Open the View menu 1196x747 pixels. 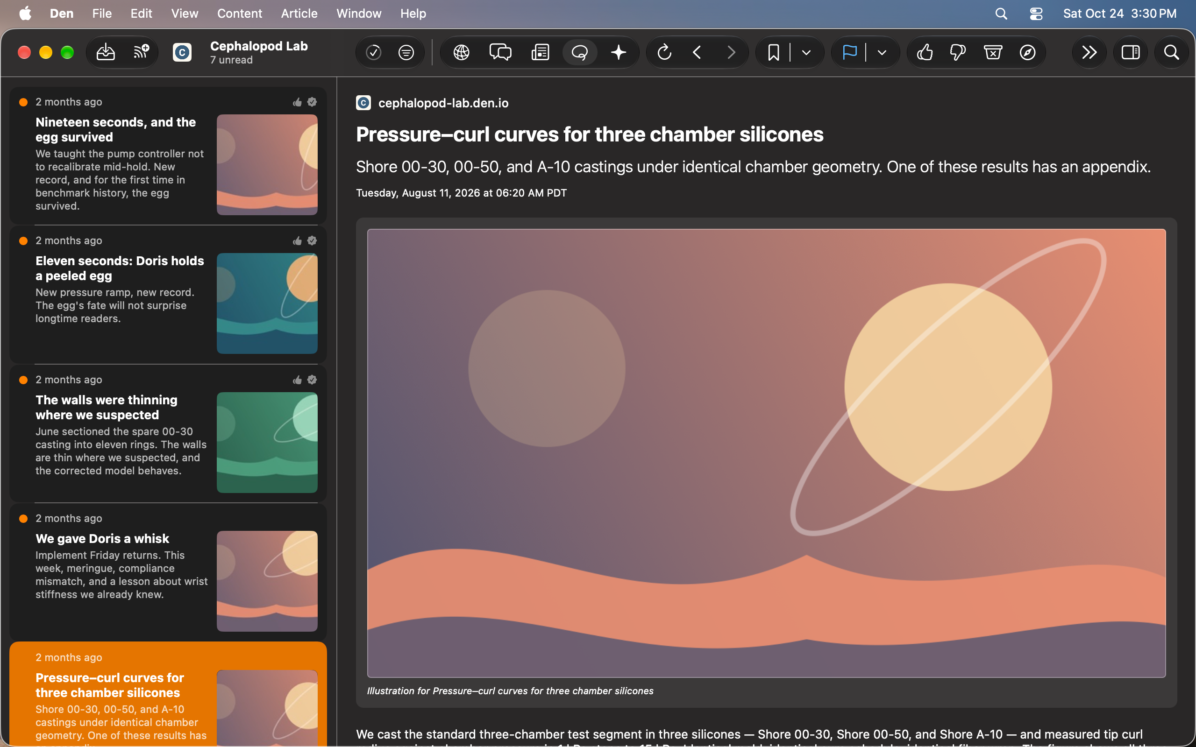tap(185, 14)
